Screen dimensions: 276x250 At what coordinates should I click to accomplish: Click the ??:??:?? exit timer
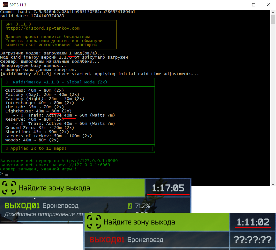[252, 240]
